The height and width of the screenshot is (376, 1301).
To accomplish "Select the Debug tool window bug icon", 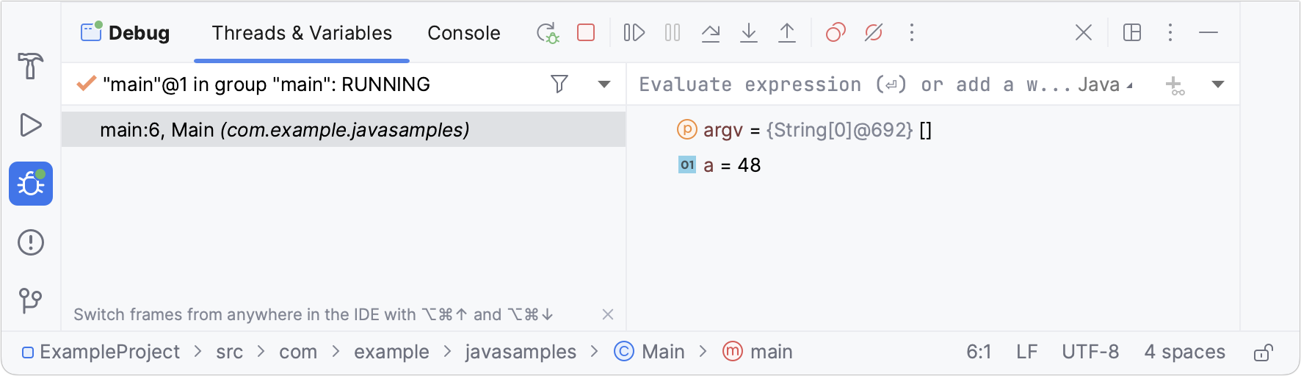I will click(31, 184).
